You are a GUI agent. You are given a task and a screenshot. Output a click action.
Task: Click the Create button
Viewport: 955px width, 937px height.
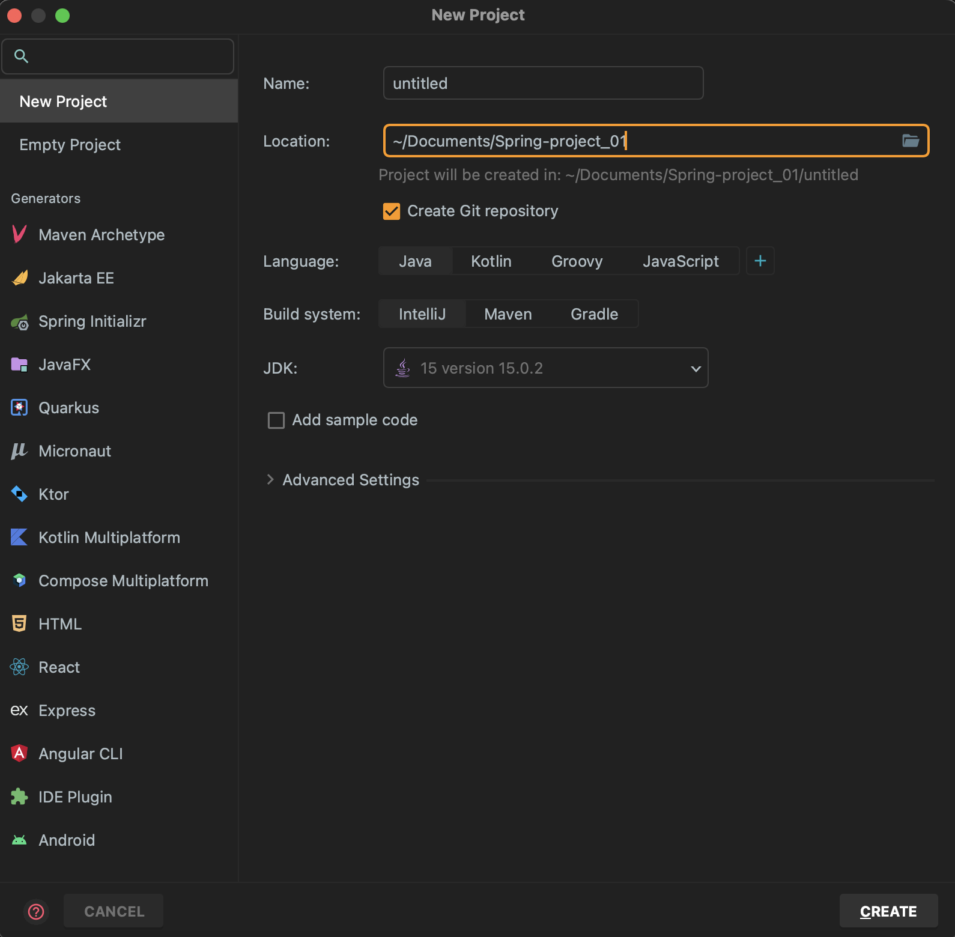888,911
